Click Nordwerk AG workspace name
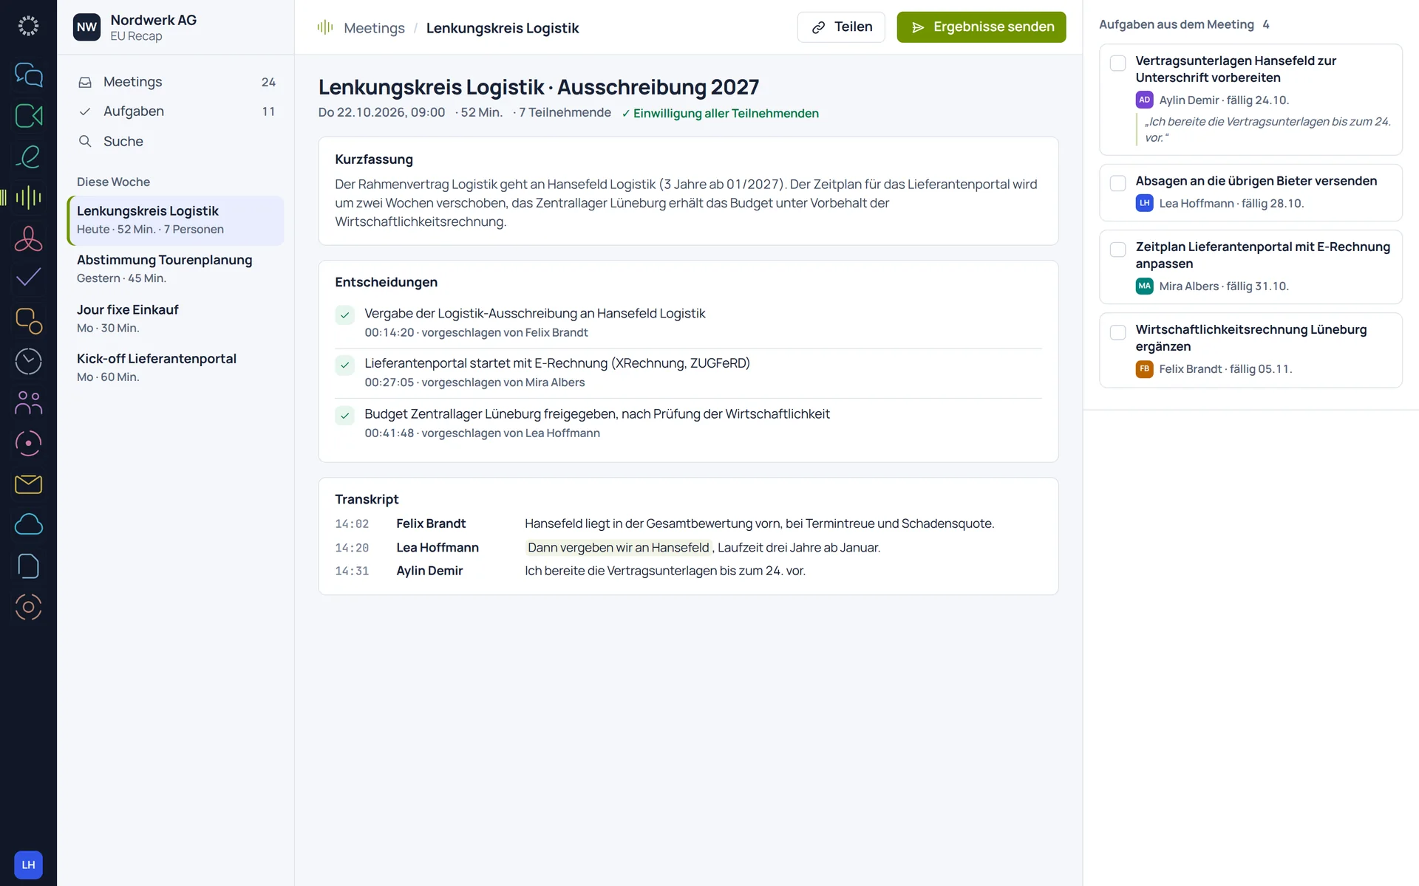 [153, 20]
